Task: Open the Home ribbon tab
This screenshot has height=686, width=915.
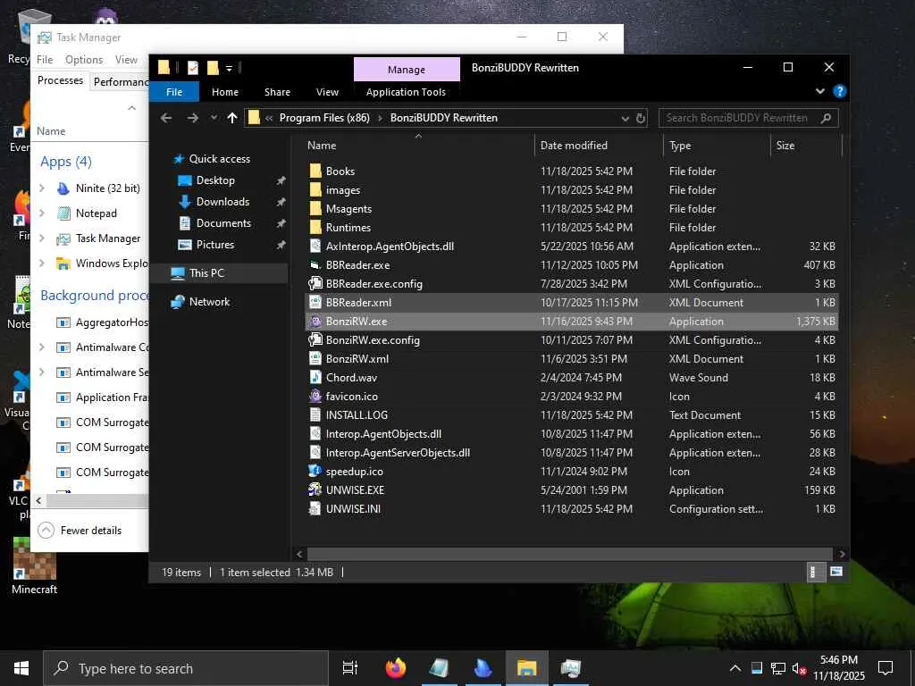Action: pos(224,92)
